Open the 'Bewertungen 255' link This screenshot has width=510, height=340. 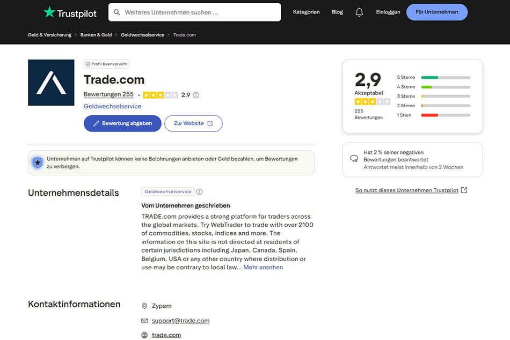[108, 94]
